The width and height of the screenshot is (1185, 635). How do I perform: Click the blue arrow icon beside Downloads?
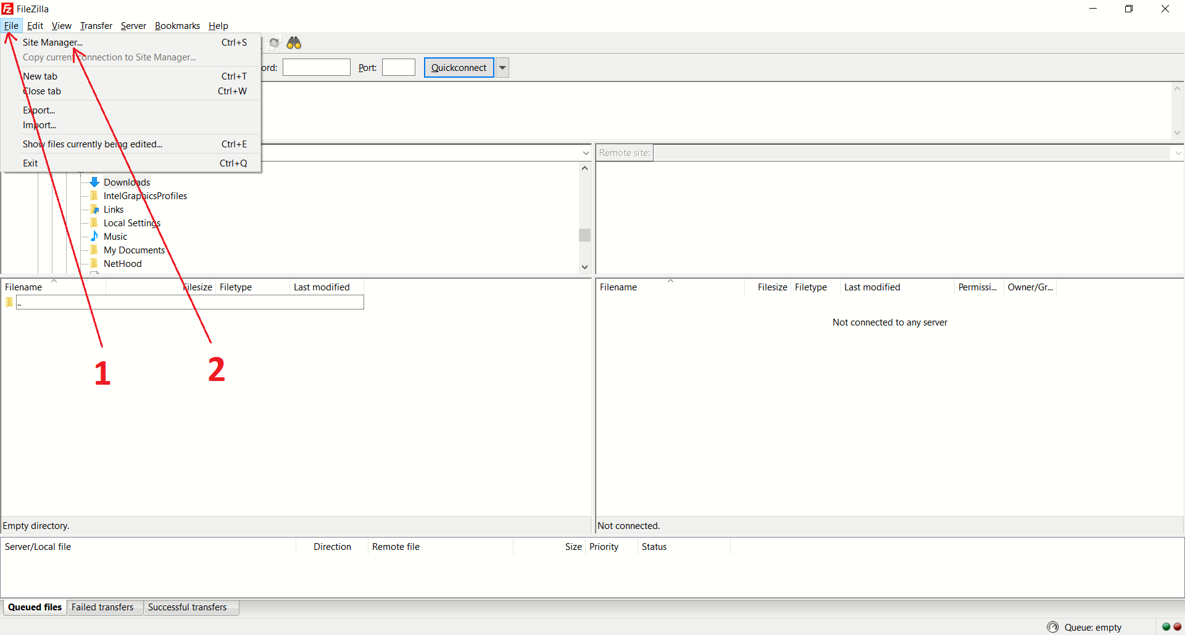[94, 182]
